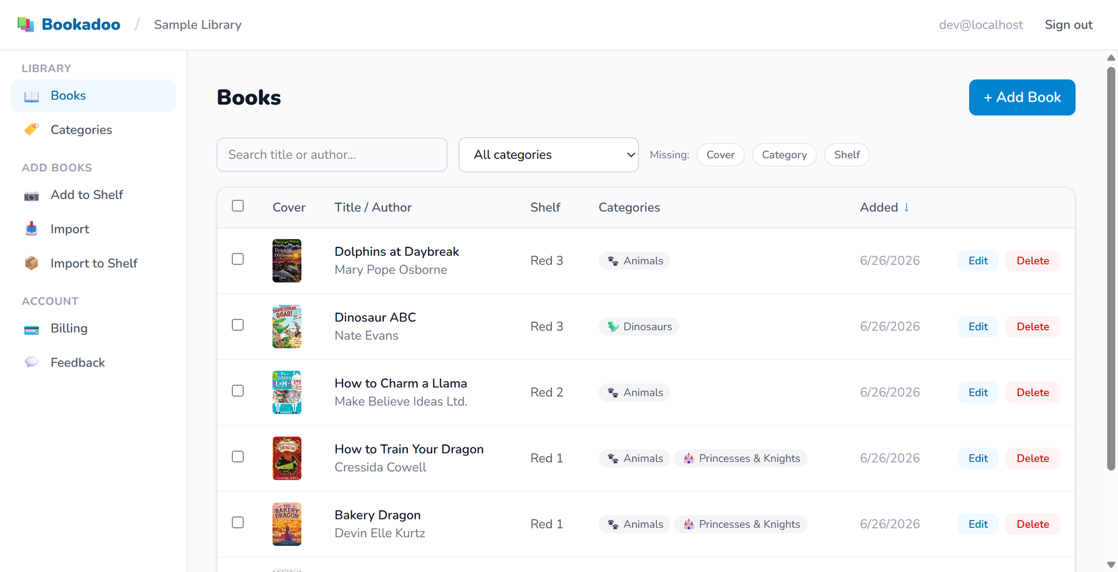This screenshot has height=572, width=1118.
Task: Open the All categories dropdown
Action: (x=548, y=154)
